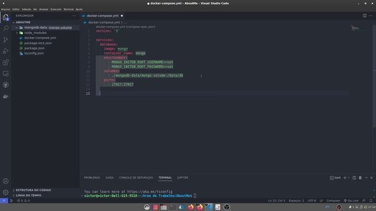Screen dimensions: 376x211
Task: Open the Search view in activity bar
Action: [5, 28]
